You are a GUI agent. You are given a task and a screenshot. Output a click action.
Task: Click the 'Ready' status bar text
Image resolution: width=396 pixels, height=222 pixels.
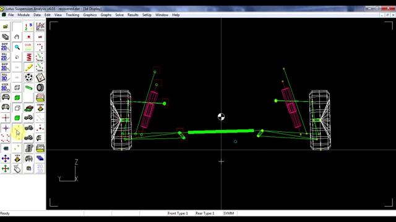[5, 213]
